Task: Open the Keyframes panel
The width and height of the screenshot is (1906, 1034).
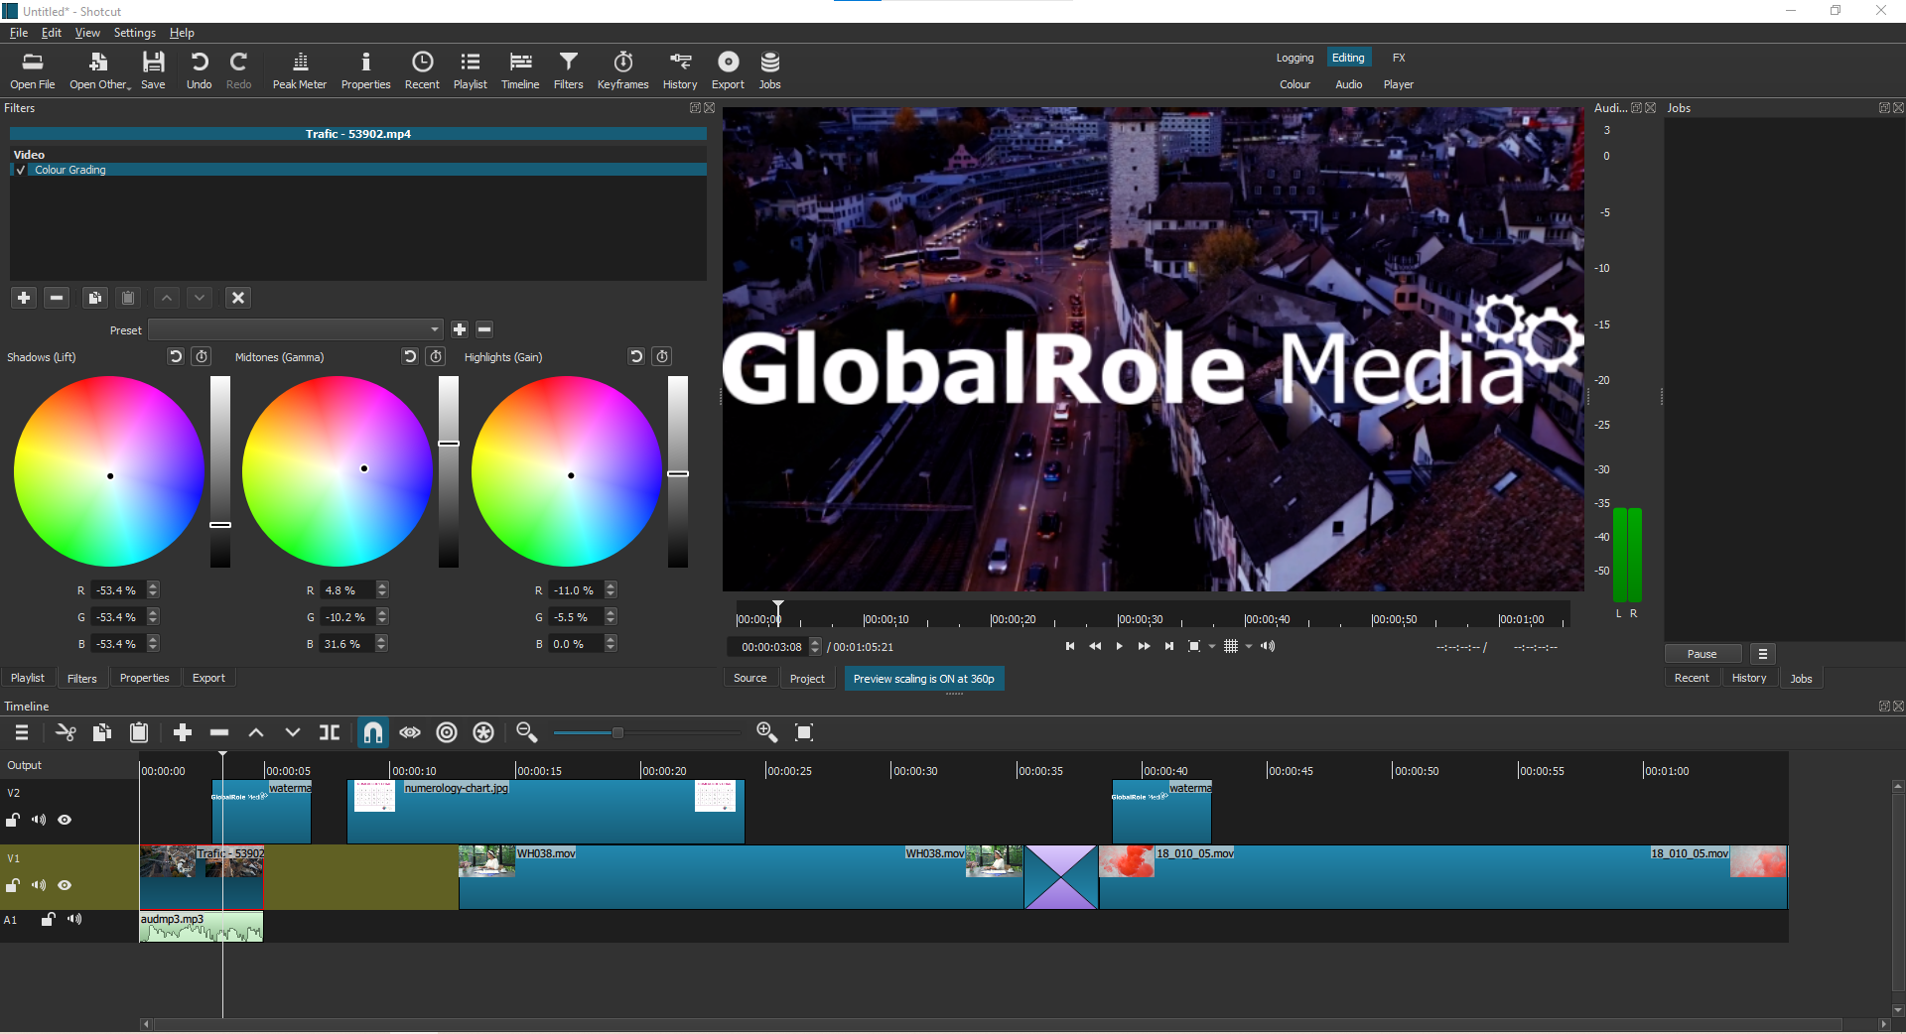Action: 622,69
